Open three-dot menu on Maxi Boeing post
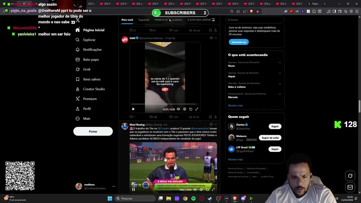Screen dimensions: 361x203 point(215,124)
